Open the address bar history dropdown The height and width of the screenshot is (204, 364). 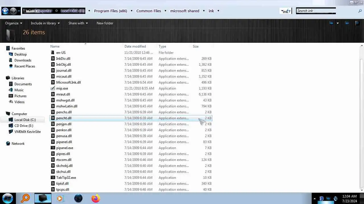click(x=282, y=11)
